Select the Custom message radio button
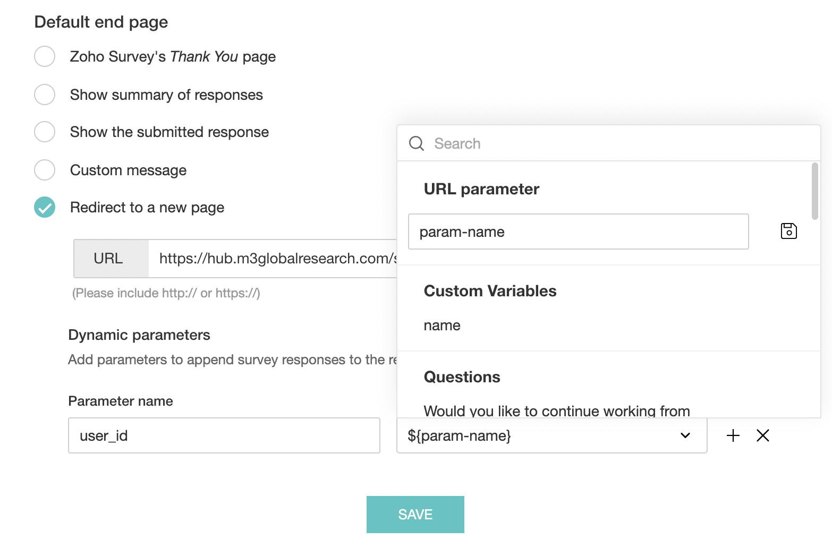 click(x=45, y=170)
